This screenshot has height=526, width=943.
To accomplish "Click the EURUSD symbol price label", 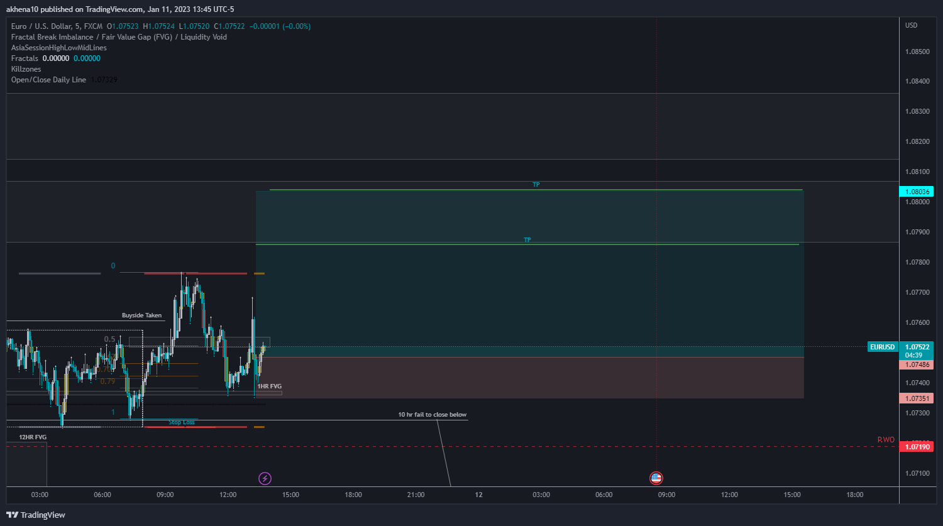I will (882, 347).
